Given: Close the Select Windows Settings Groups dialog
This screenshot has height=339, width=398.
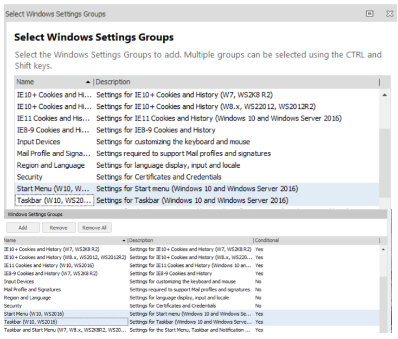Looking at the screenshot, I should (x=390, y=14).
